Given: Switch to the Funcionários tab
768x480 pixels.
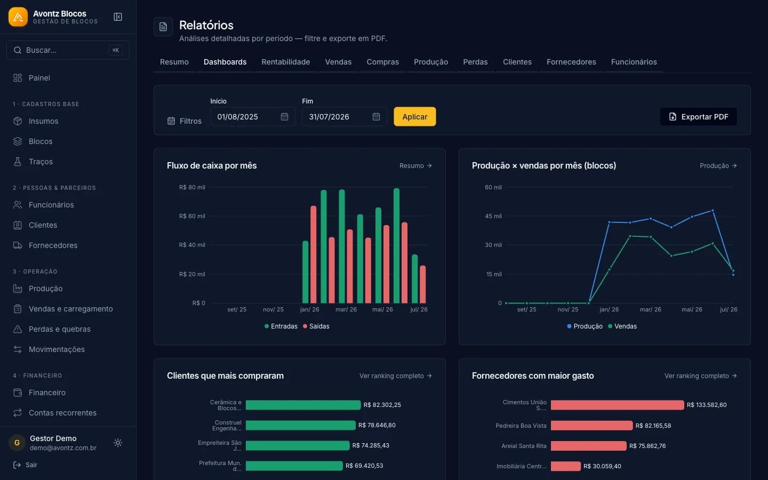Looking at the screenshot, I should 634,62.
